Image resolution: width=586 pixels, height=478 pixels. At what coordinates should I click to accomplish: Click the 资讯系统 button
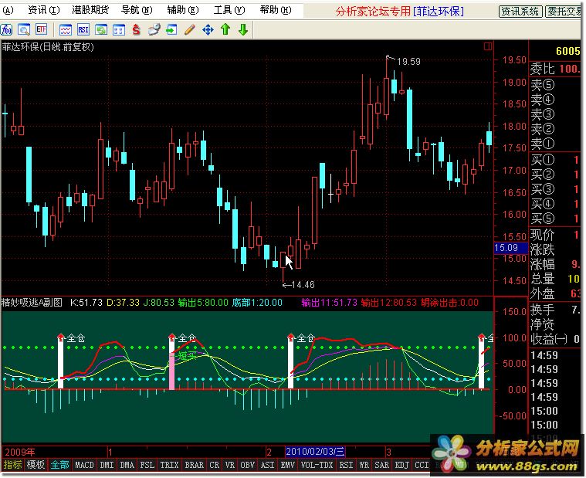(x=520, y=12)
